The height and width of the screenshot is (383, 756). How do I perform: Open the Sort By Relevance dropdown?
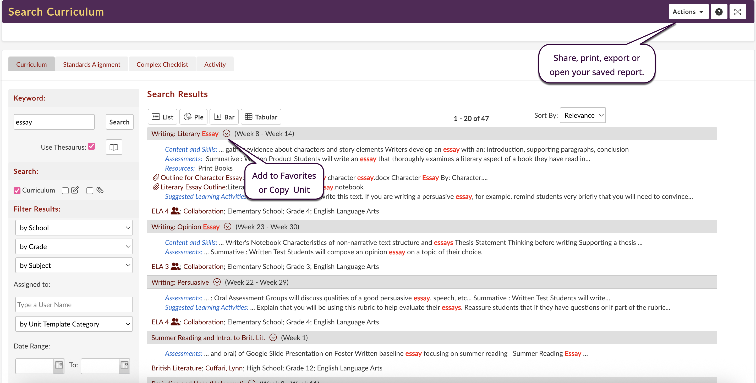pos(583,115)
